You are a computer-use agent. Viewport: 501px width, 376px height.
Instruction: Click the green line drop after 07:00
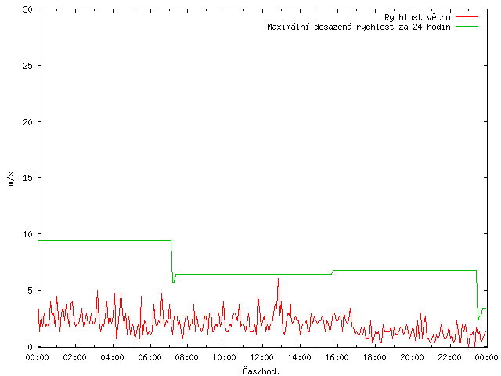[172, 262]
